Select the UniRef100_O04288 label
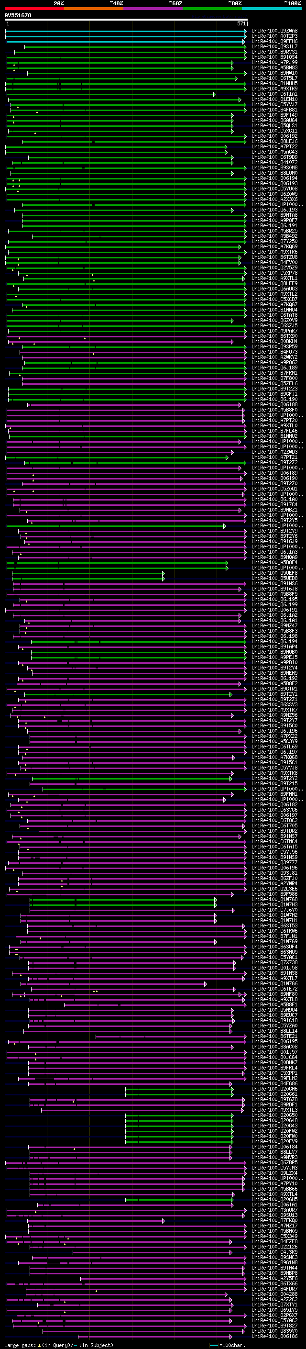This screenshot has height=1349, width=306. 274,1294
